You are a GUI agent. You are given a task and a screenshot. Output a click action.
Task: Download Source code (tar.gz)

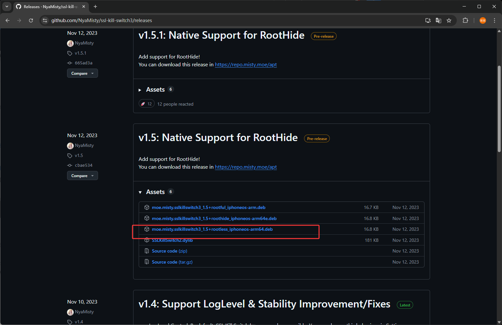tap(172, 262)
